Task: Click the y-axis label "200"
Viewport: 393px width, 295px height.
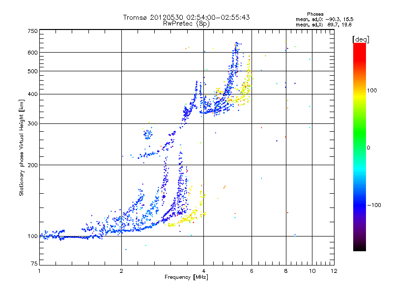Action: [32, 165]
